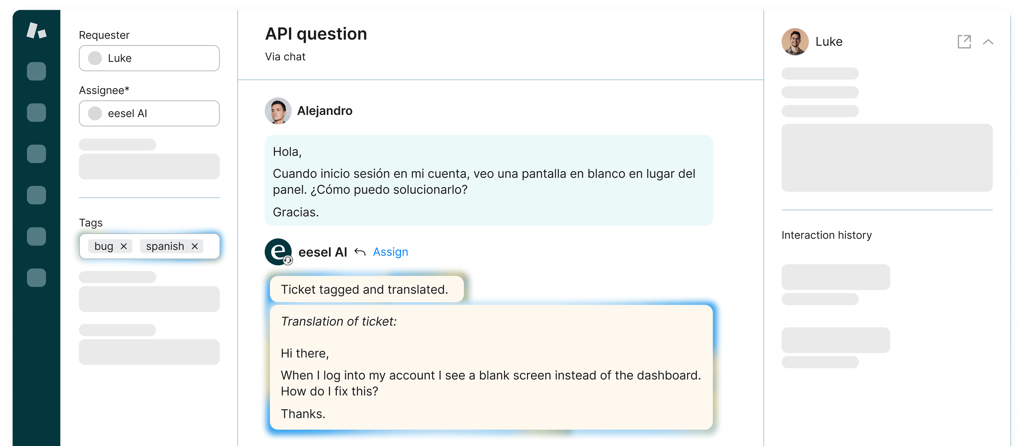Click Luke's profile photo in the right panel

pyautogui.click(x=795, y=42)
